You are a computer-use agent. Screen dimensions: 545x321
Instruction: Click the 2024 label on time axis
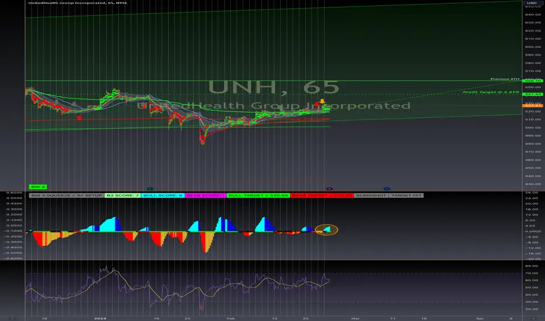(100, 318)
